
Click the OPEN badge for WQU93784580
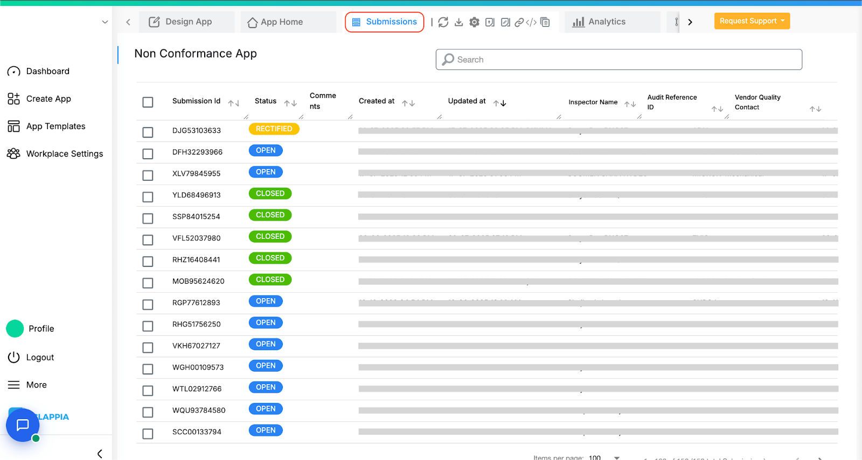[266, 409]
